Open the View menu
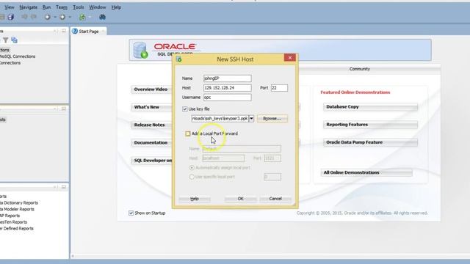The image size is (470, 264). 10,7
